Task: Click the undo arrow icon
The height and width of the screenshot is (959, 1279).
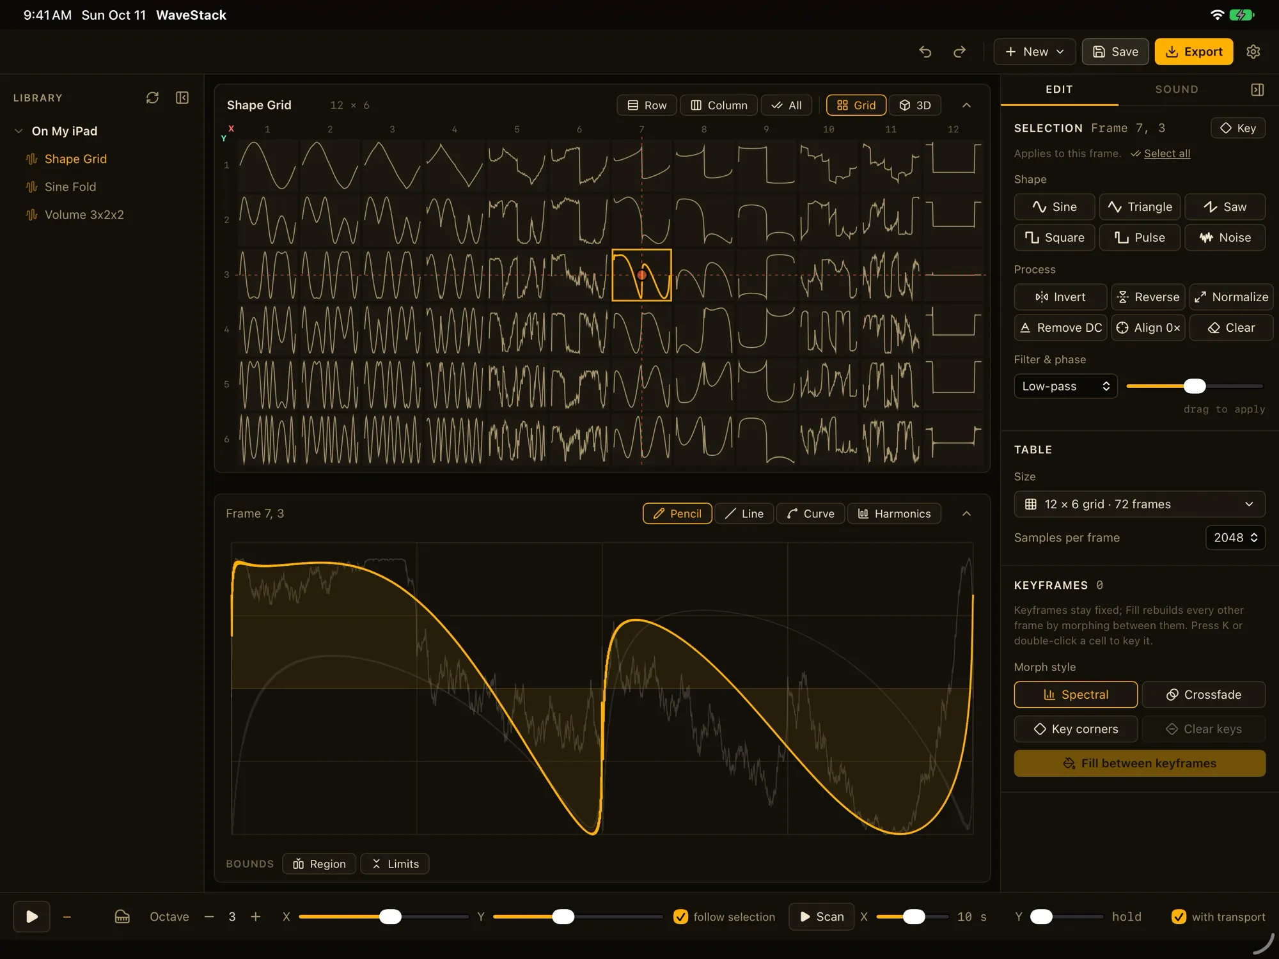Action: (x=925, y=52)
